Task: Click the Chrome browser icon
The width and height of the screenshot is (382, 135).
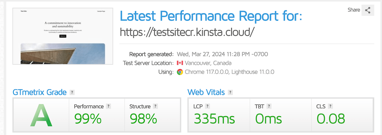Action: click(180, 72)
